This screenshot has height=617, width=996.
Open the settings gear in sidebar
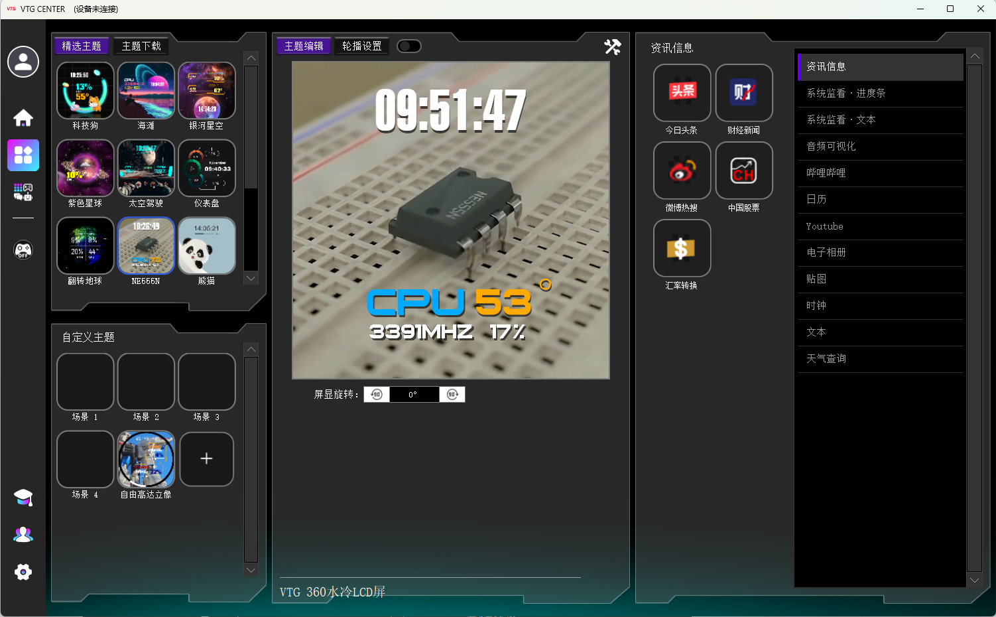pyautogui.click(x=23, y=572)
